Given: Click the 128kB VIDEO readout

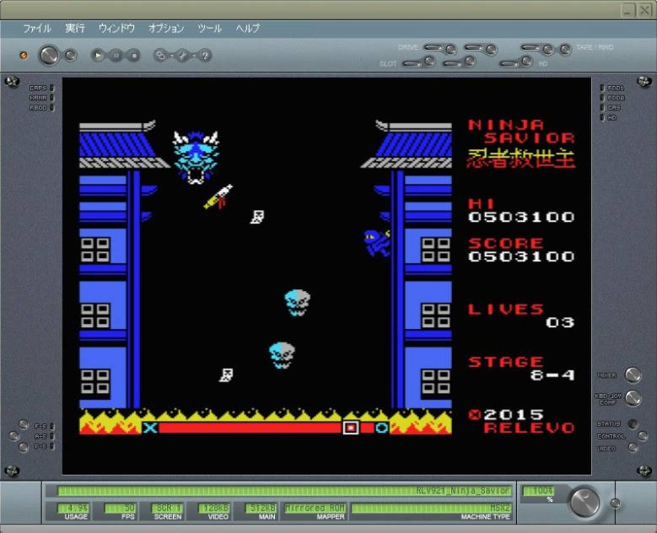Looking at the screenshot, I should point(213,508).
